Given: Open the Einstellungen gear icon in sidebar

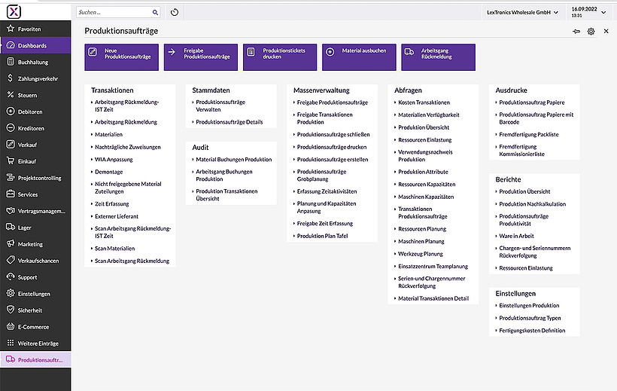Looking at the screenshot, I should (11, 294).
